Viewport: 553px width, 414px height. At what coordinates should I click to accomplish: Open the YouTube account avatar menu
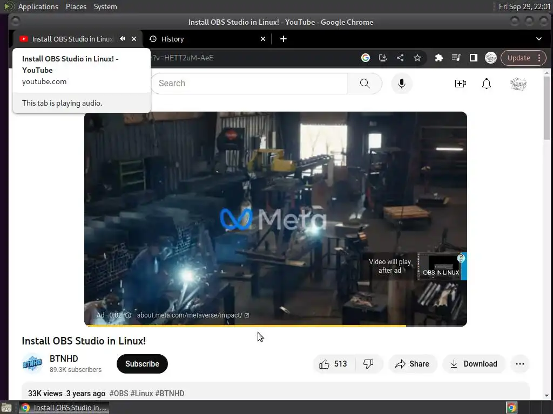pyautogui.click(x=518, y=84)
